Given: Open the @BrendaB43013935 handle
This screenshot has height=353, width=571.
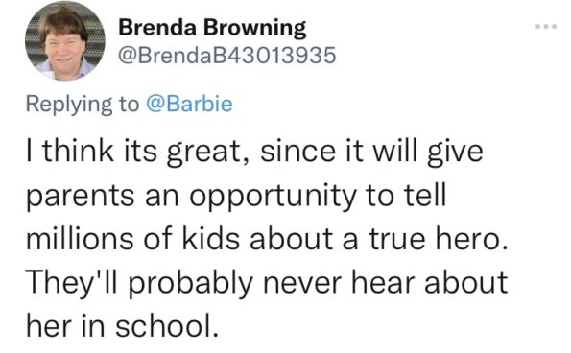Looking at the screenshot, I should click(x=226, y=56).
